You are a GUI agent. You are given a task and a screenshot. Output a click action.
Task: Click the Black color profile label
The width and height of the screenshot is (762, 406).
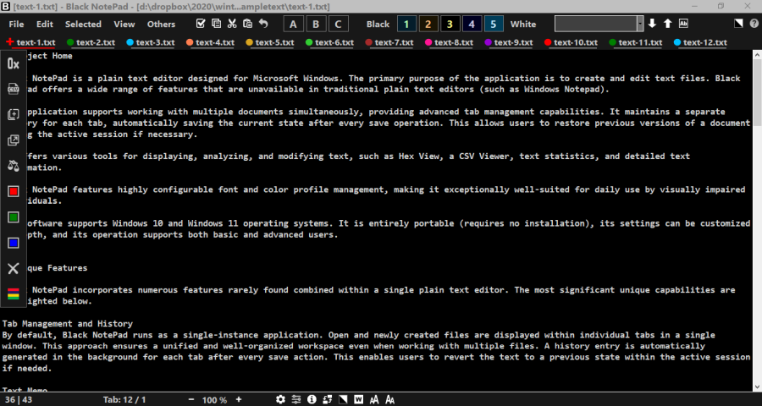[378, 24]
